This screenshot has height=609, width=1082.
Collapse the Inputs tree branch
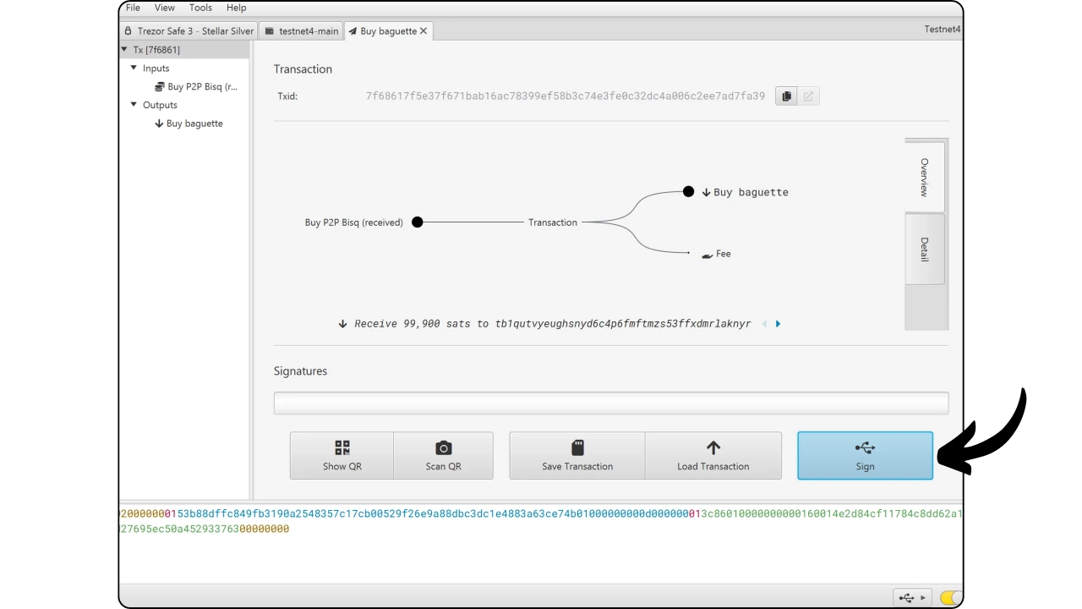pos(134,69)
